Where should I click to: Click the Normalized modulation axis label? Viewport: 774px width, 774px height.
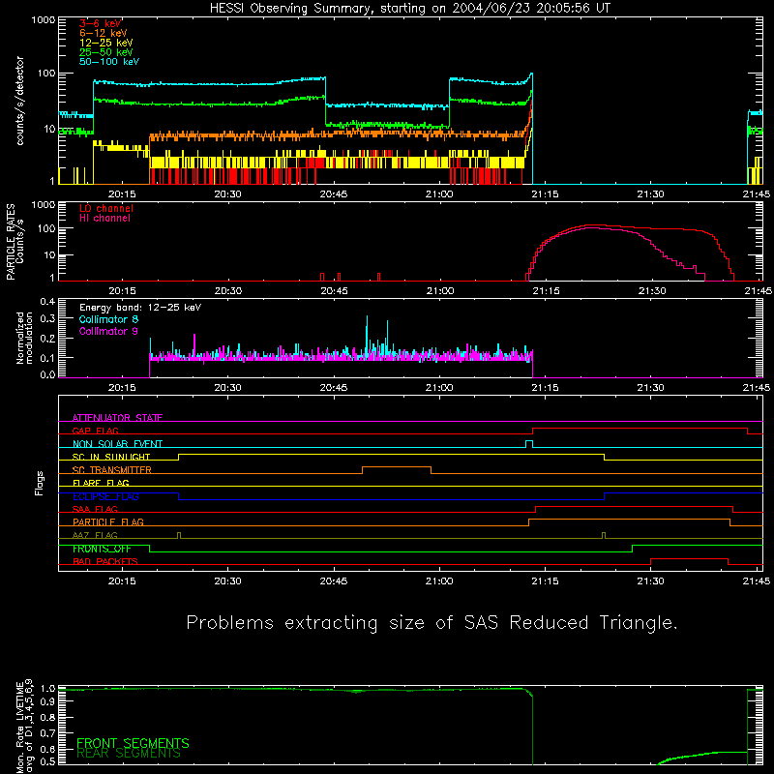24,338
